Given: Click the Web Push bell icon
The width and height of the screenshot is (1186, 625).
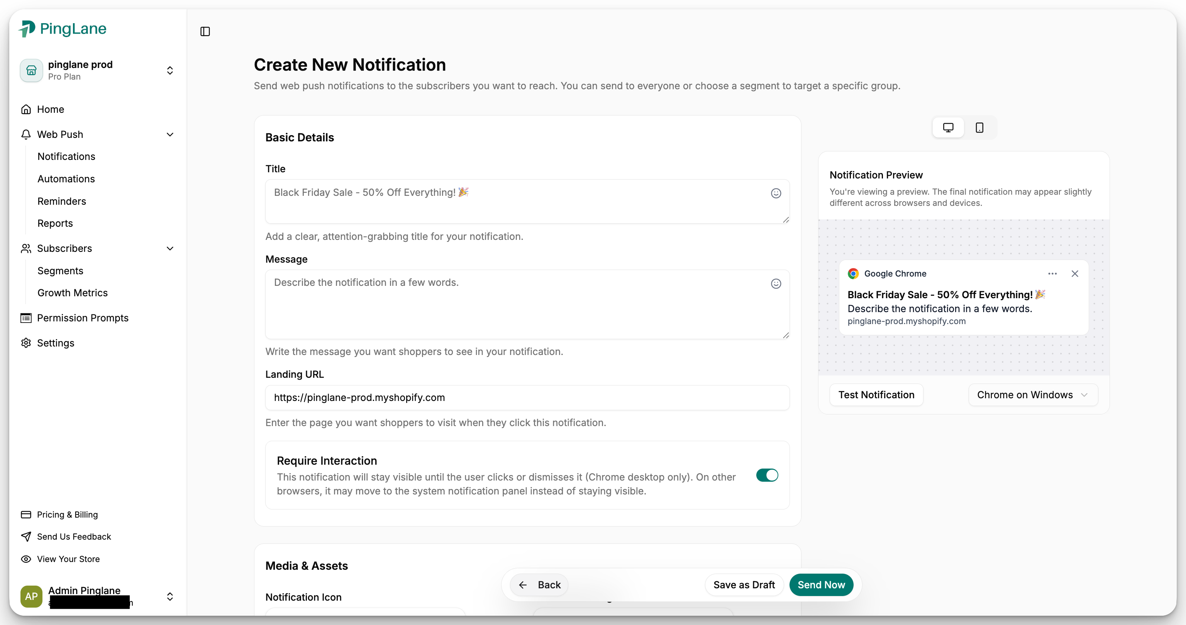Looking at the screenshot, I should click(x=26, y=134).
